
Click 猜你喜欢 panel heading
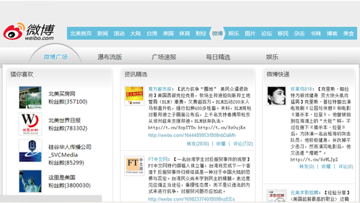pos(22,74)
